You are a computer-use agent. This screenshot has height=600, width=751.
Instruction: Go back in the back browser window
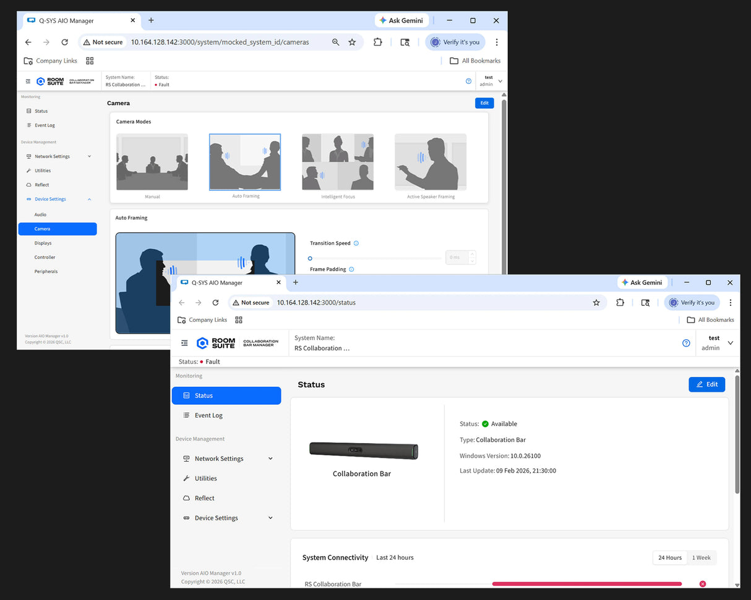point(28,42)
